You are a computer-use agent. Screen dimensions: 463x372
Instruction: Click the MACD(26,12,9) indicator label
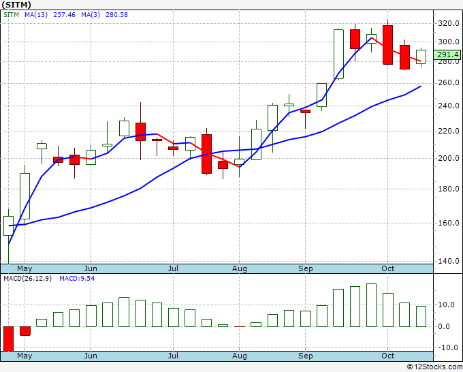click(27, 279)
